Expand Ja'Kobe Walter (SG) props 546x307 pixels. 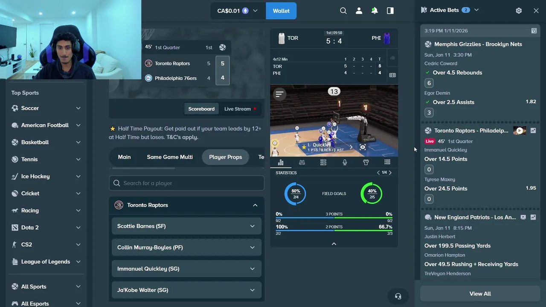(186, 290)
